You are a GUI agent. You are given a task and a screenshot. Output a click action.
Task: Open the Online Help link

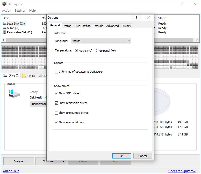click(x=11, y=171)
